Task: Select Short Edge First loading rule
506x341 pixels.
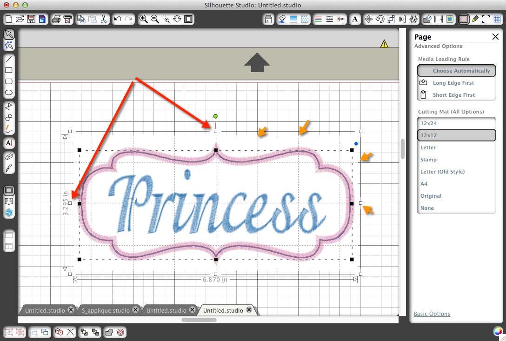Action: click(x=453, y=95)
